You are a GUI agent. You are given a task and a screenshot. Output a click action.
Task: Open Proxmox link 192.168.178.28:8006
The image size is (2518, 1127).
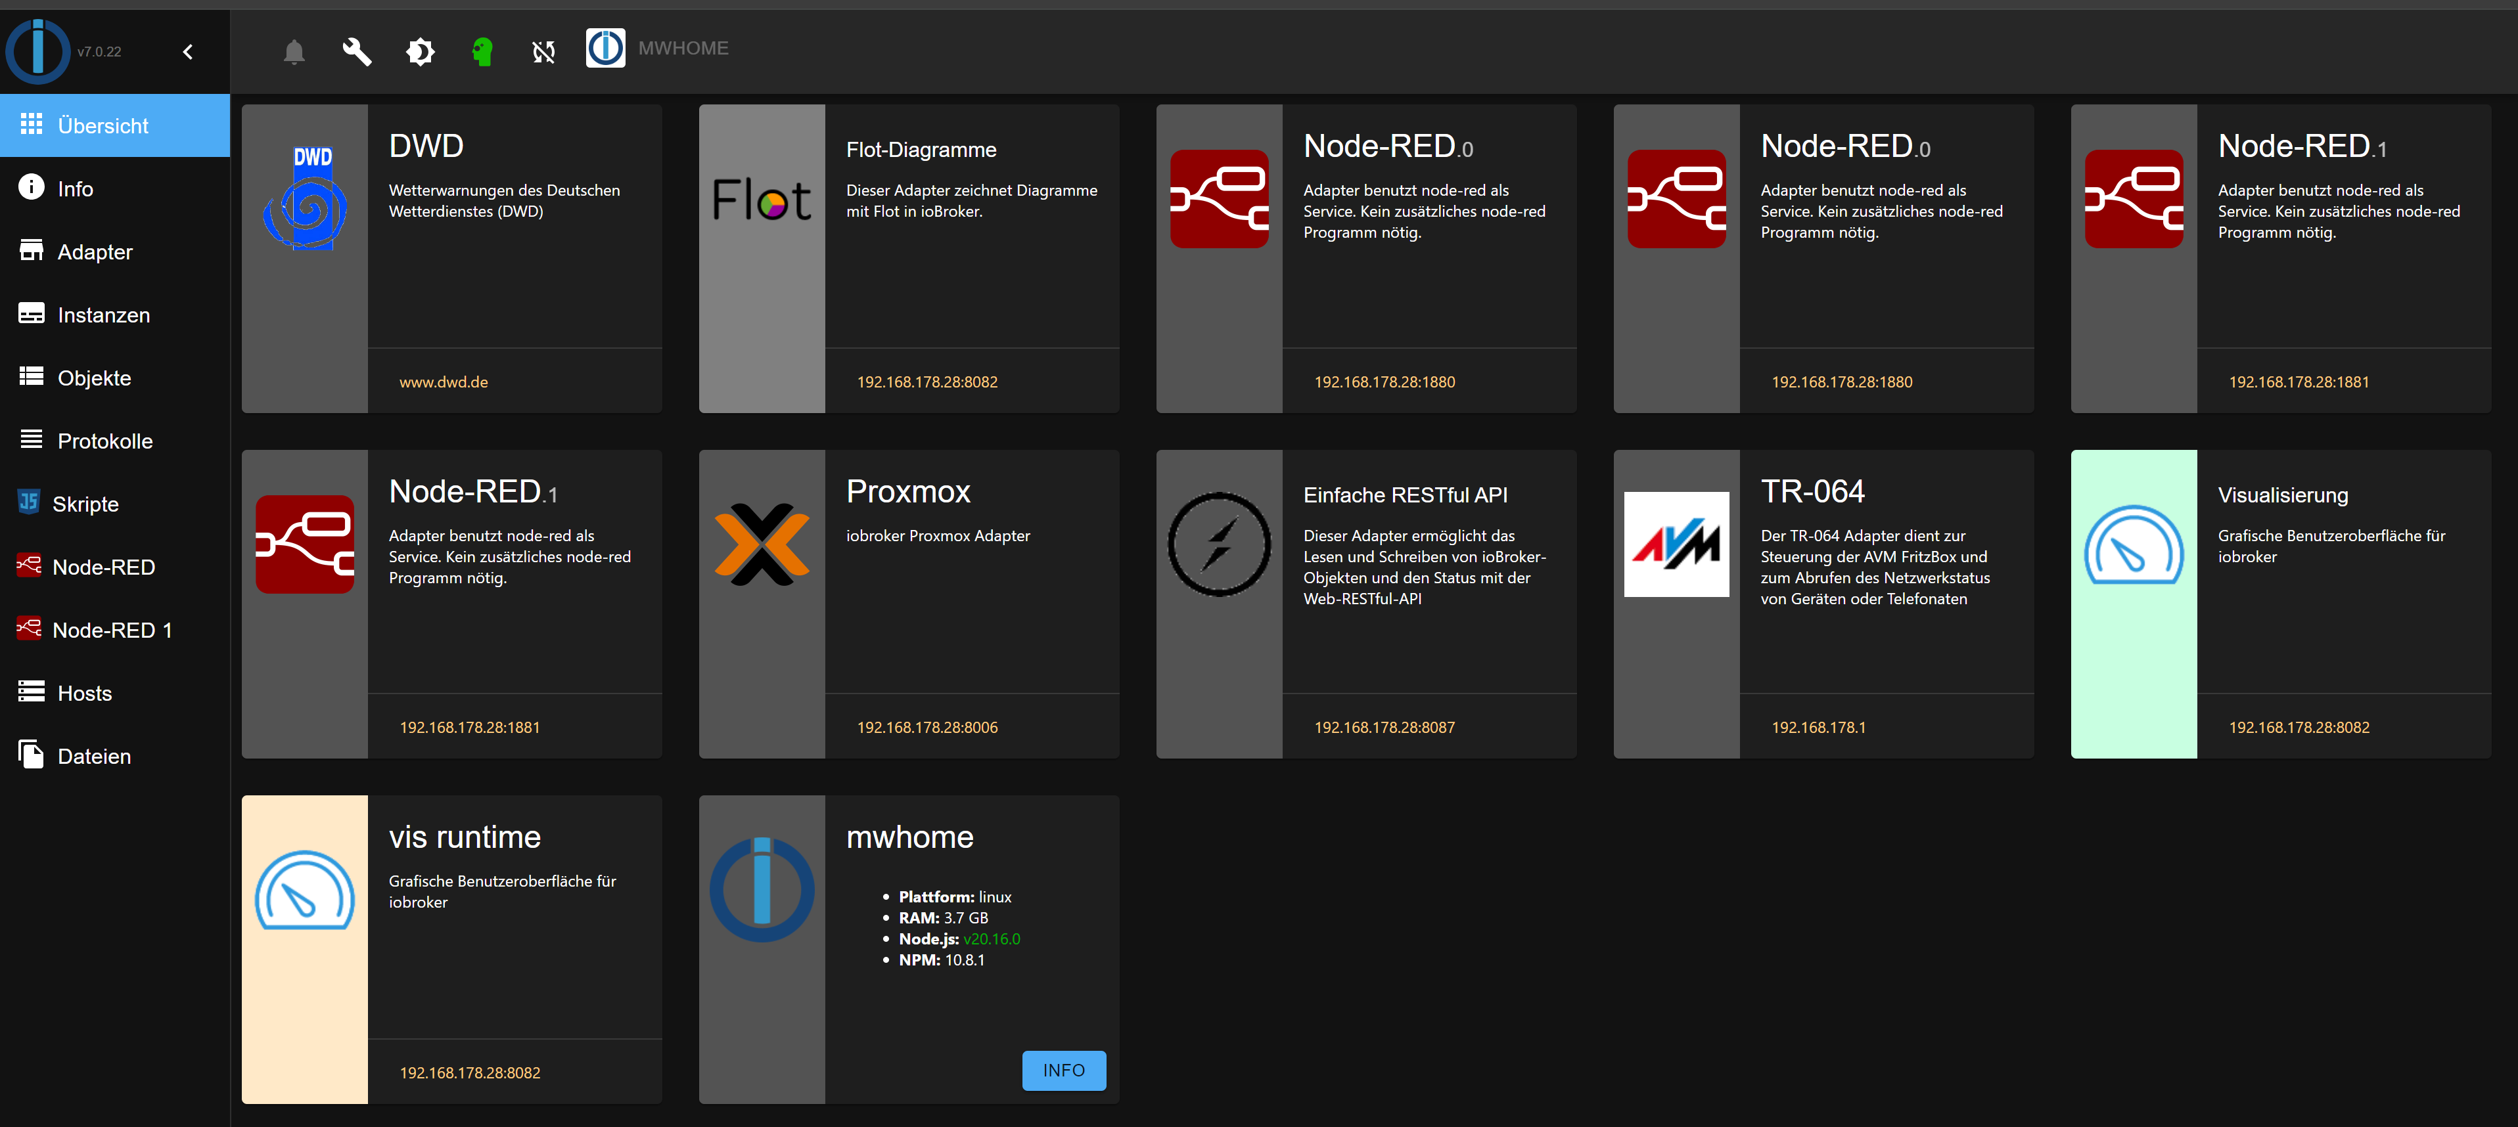(927, 728)
